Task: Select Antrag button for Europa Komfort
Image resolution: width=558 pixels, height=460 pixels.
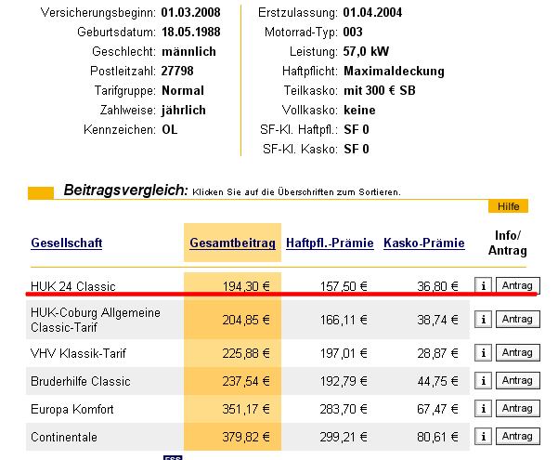Action: click(x=518, y=408)
